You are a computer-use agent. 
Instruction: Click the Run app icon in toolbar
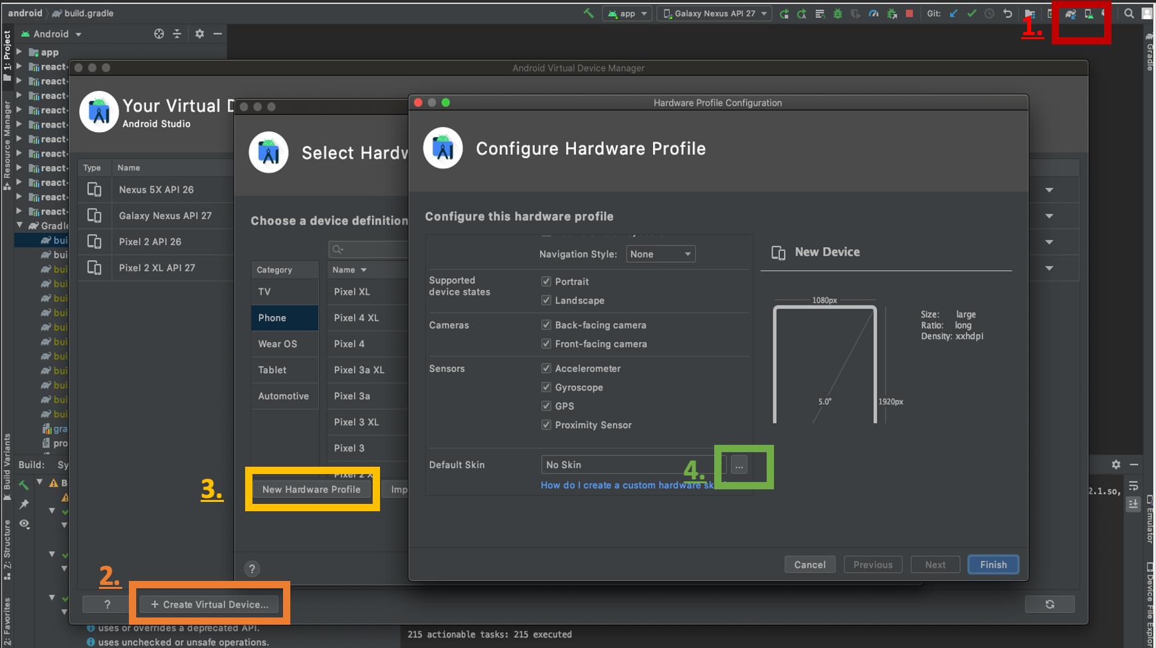[785, 13]
